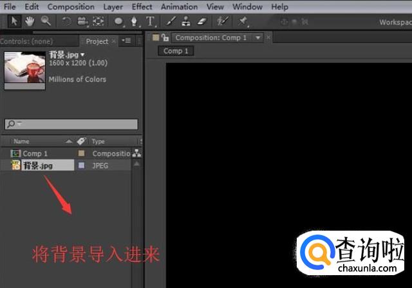Click the Comp 1 label color swatch
The image size is (412, 288).
(81, 154)
